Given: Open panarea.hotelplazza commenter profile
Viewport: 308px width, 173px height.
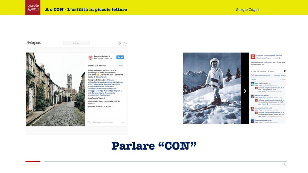Looking at the screenshot, I should click(x=97, y=106).
